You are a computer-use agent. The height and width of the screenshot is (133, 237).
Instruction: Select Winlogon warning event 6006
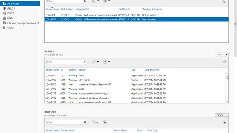[x=135, y=93]
